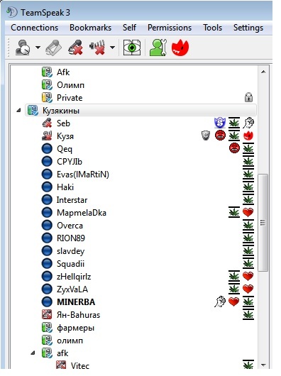Image resolution: width=281 pixels, height=376 pixels.
Task: Toggle the subscribe-all eye icon
Action: coord(132,48)
